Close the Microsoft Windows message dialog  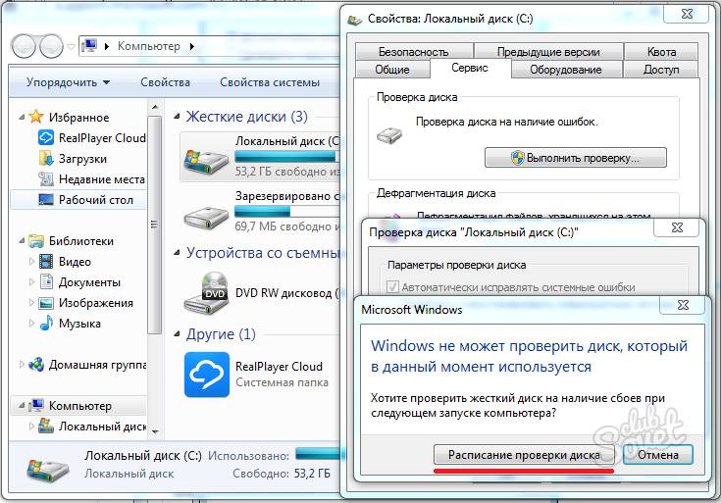pos(683,305)
